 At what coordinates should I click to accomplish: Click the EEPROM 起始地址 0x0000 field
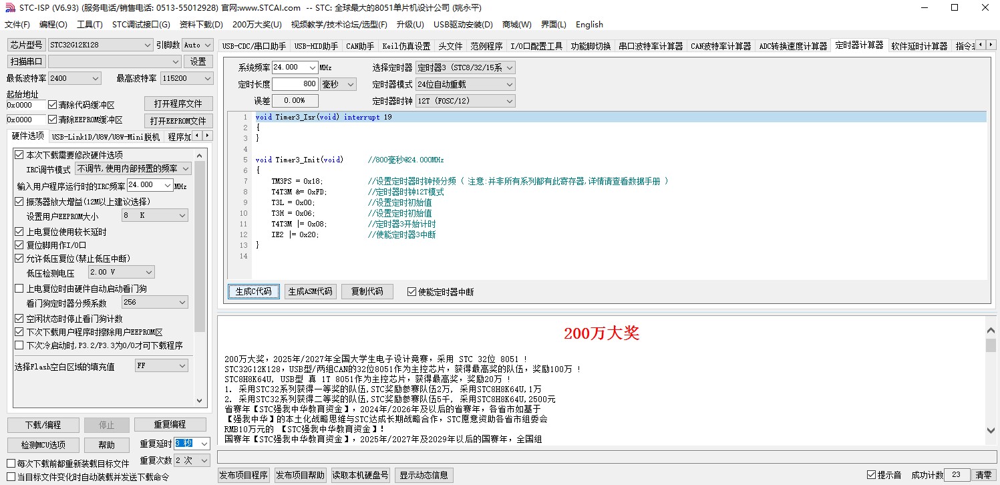pyautogui.click(x=27, y=120)
